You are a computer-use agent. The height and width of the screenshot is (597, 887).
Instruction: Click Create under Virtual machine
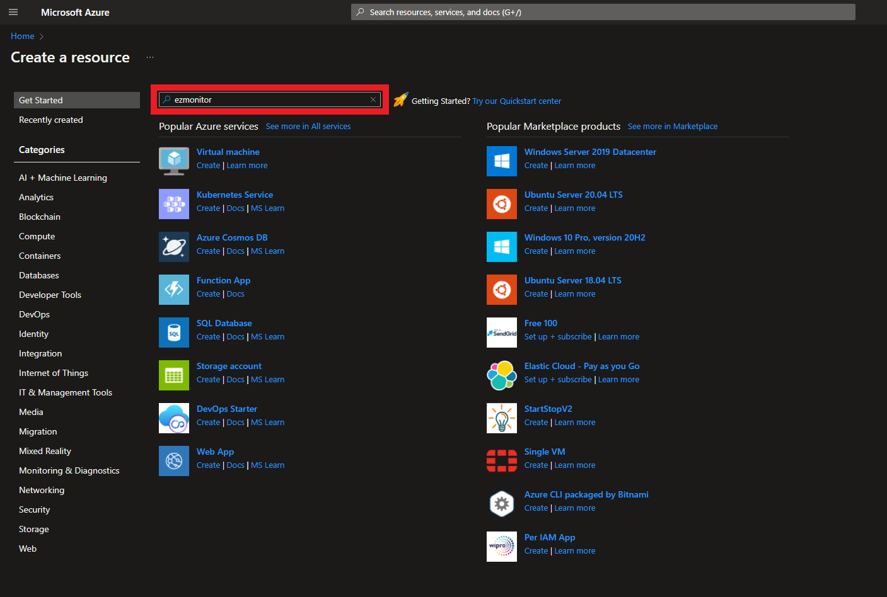208,165
